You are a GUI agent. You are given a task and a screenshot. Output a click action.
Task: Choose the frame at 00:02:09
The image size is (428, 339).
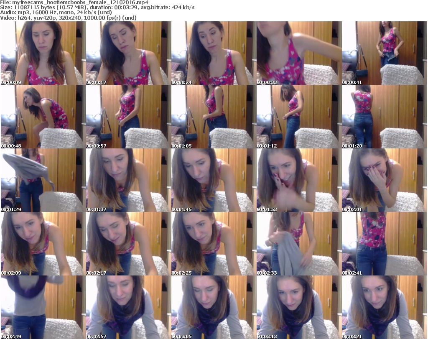click(43, 244)
